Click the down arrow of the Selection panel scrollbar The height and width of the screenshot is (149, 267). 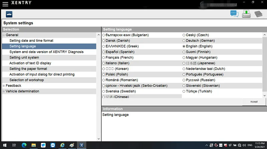98,139
